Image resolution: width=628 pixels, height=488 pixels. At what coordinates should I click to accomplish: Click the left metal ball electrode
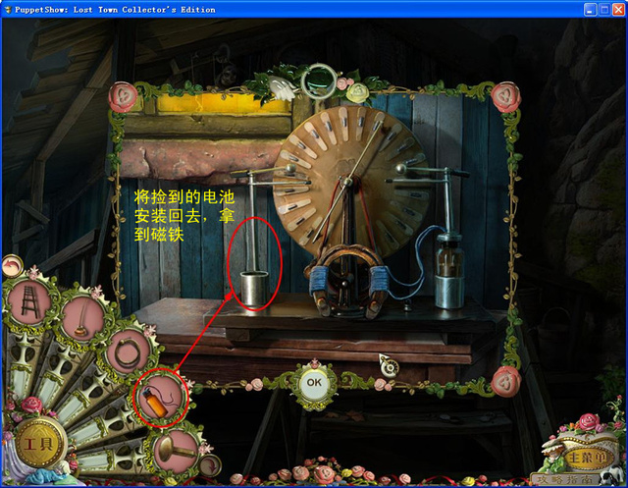(290, 169)
